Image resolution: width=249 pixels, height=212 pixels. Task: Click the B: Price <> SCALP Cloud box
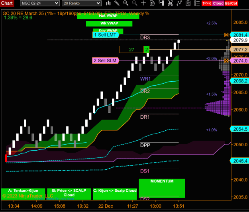point(69,194)
